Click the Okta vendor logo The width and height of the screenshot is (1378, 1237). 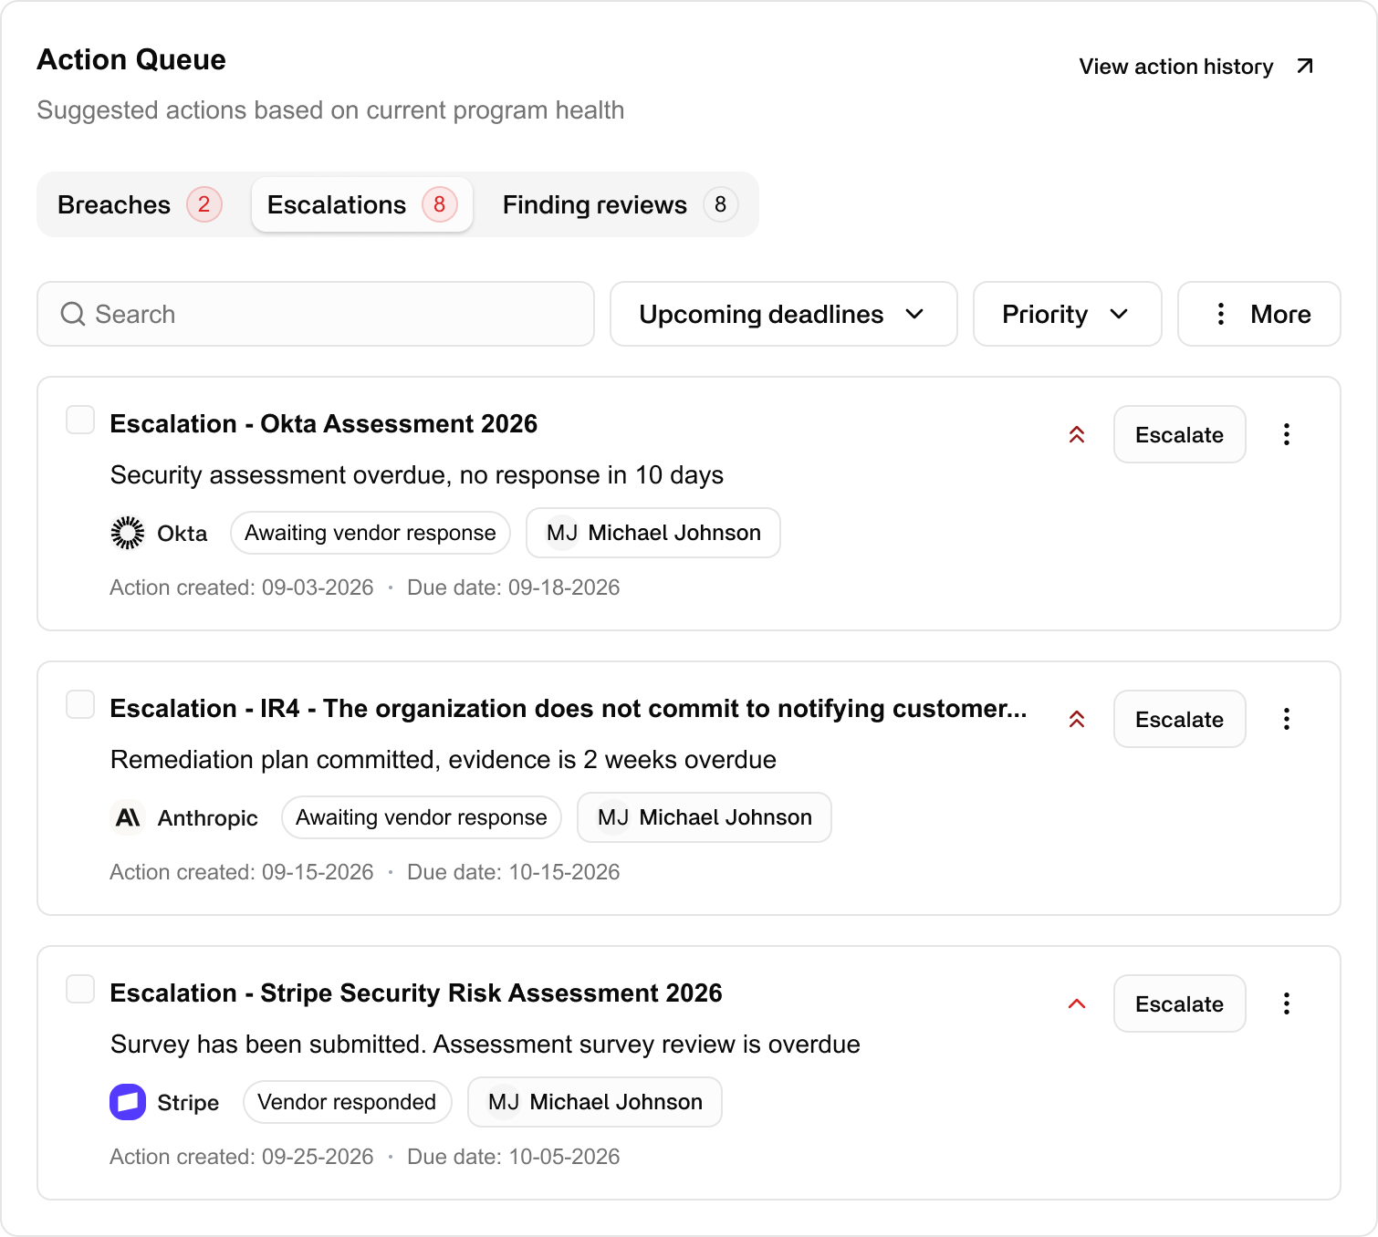(128, 533)
